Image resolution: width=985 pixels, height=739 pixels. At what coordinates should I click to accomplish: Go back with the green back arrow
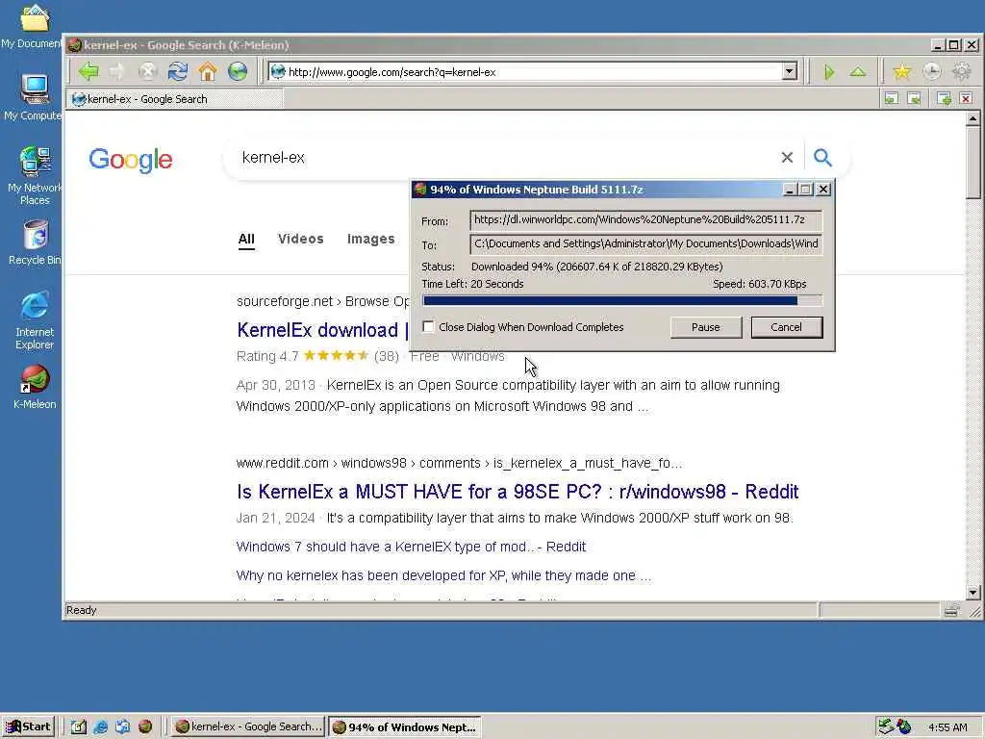tap(88, 71)
